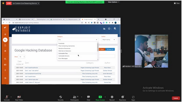Open the Papers document icon in sidebar
This screenshot has height=108, width=182.
tap(5, 46)
